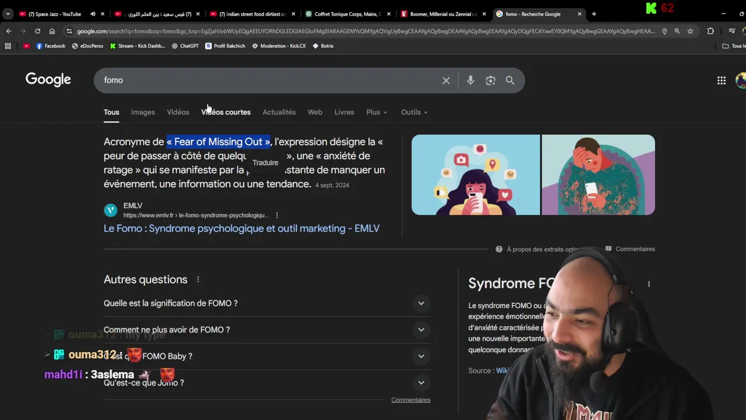The image size is (746, 420).
Task: Reload the current page
Action: pyautogui.click(x=37, y=31)
